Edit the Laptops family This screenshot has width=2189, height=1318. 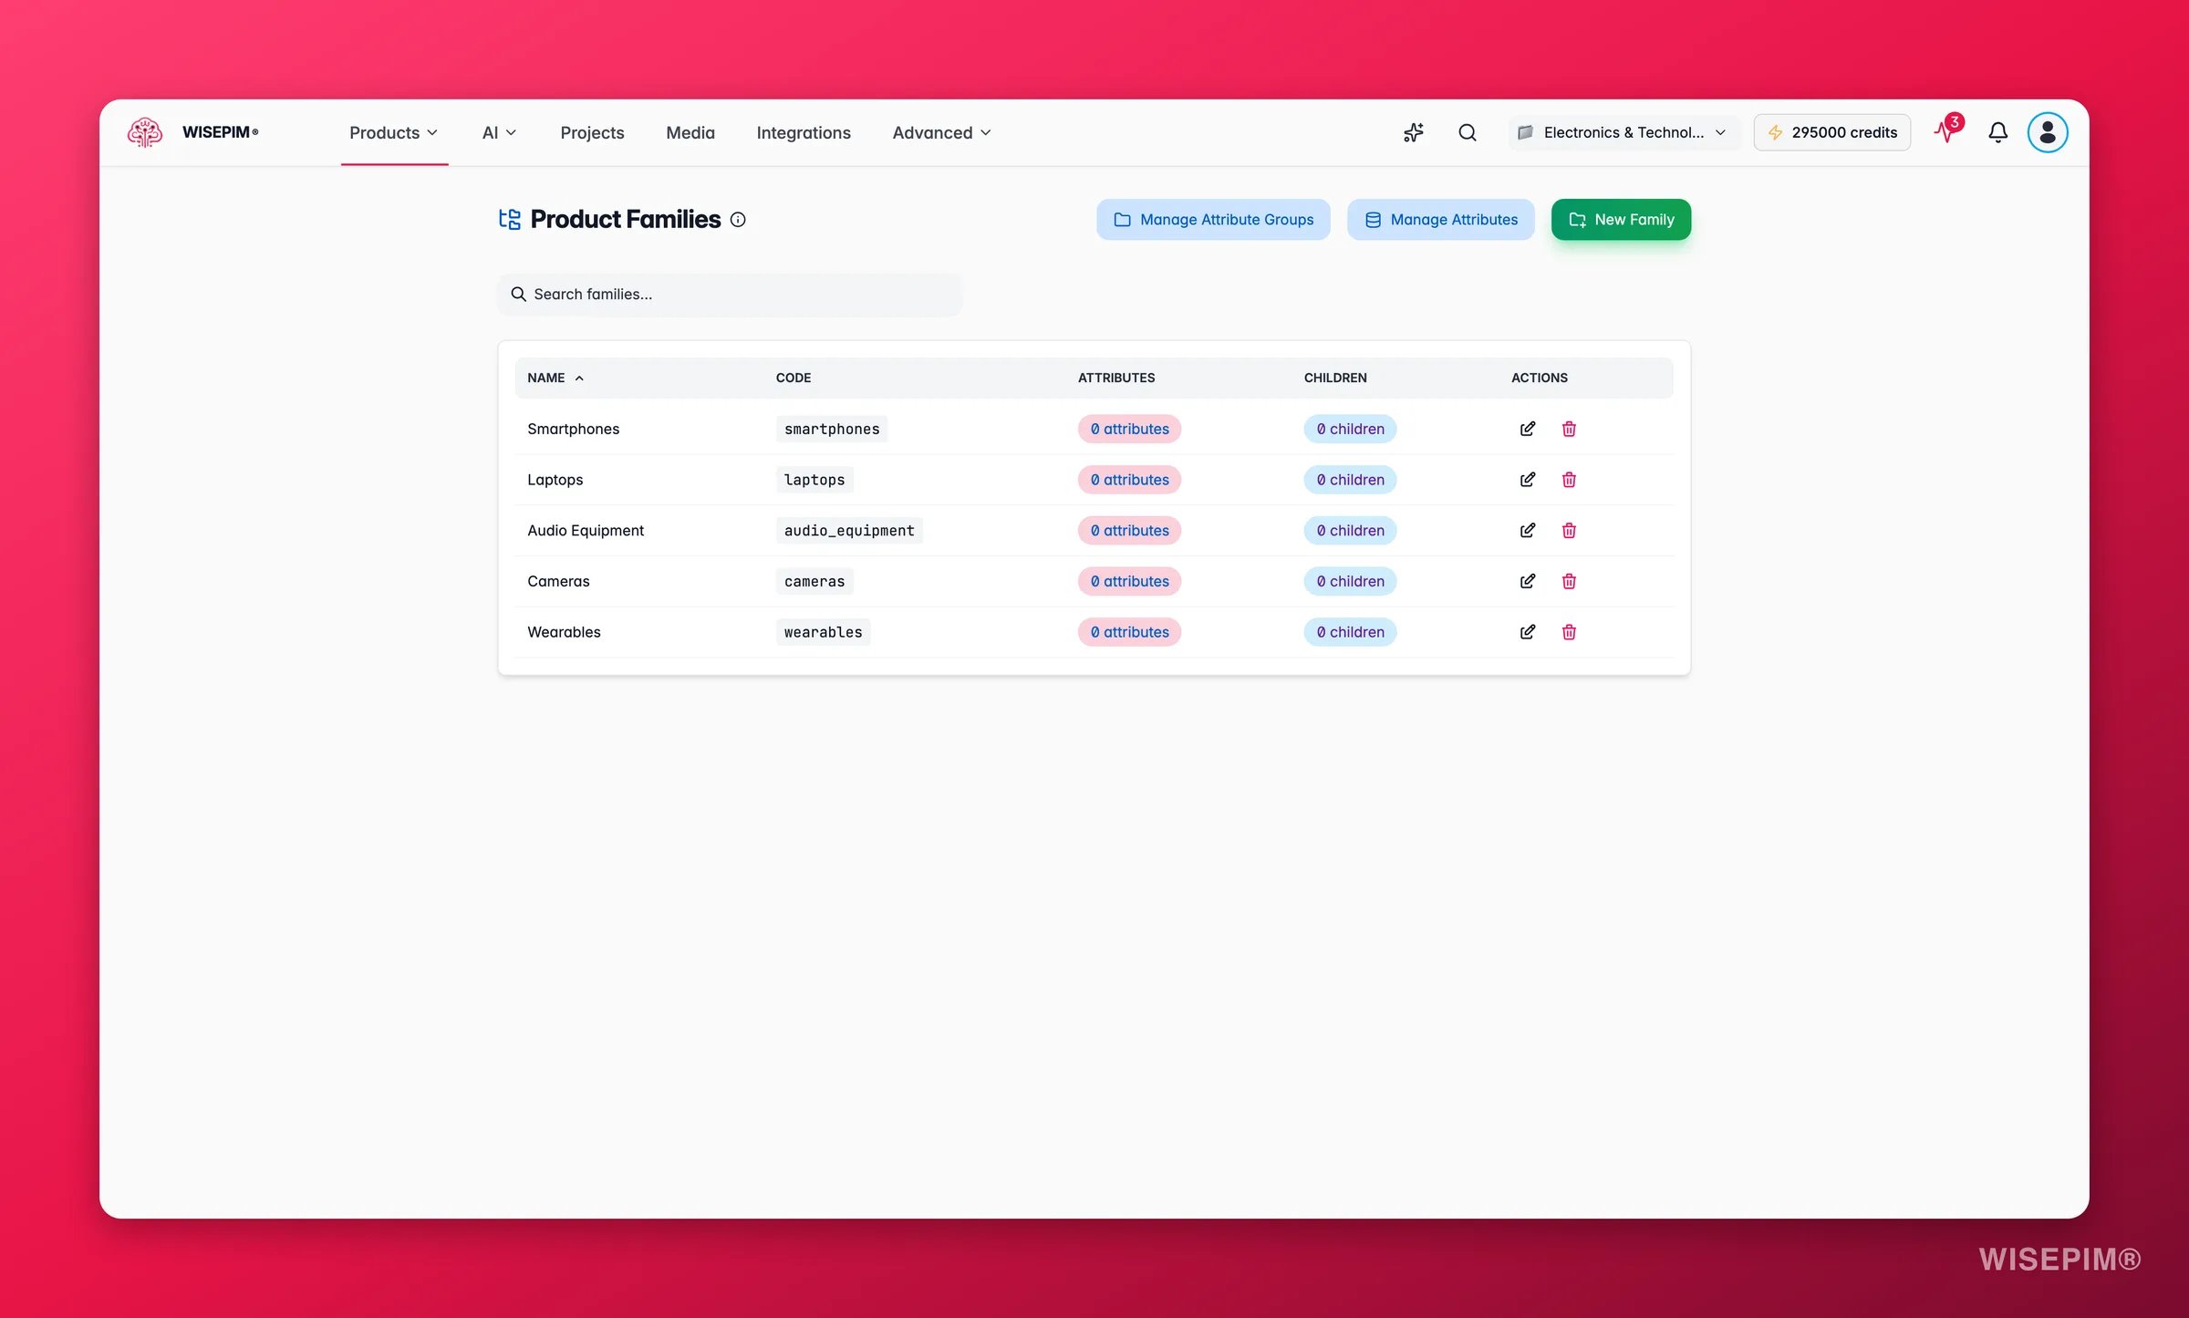1528,480
